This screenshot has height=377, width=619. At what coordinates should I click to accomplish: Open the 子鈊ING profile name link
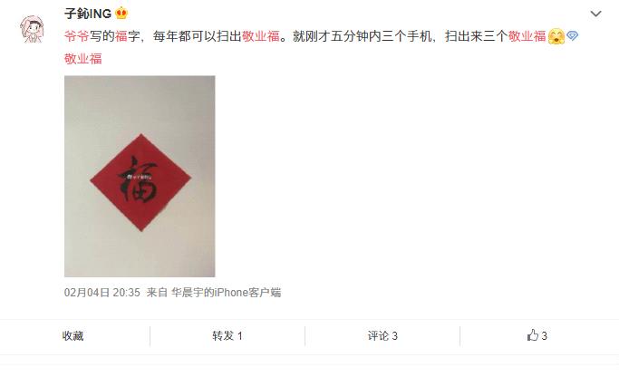pyautogui.click(x=88, y=14)
